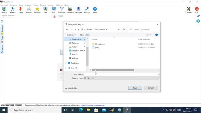Click the Save button

click(135, 88)
